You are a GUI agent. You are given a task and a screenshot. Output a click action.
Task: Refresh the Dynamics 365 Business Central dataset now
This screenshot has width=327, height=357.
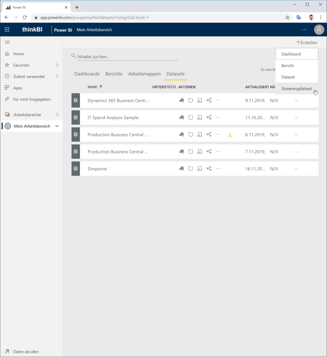tap(190, 100)
